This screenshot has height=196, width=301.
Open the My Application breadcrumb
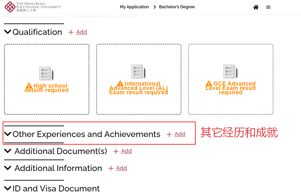pyautogui.click(x=134, y=7)
